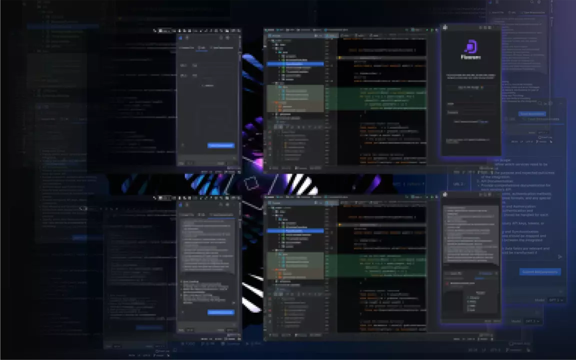Click the Sign up link on the login form
The height and width of the screenshot is (360, 576).
[x=483, y=121]
